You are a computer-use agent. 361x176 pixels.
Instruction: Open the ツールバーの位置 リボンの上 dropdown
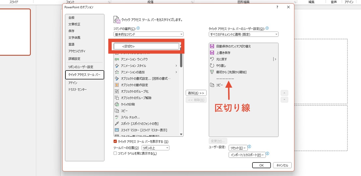155,148
